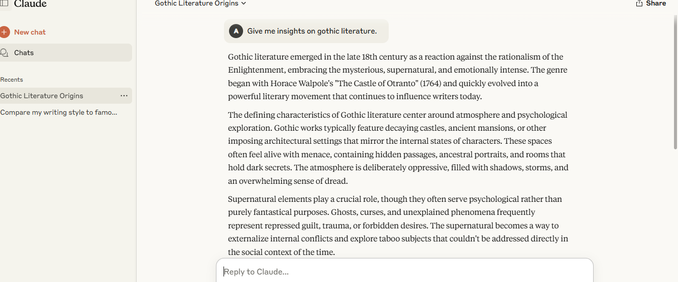Click the Share button

(x=651, y=4)
